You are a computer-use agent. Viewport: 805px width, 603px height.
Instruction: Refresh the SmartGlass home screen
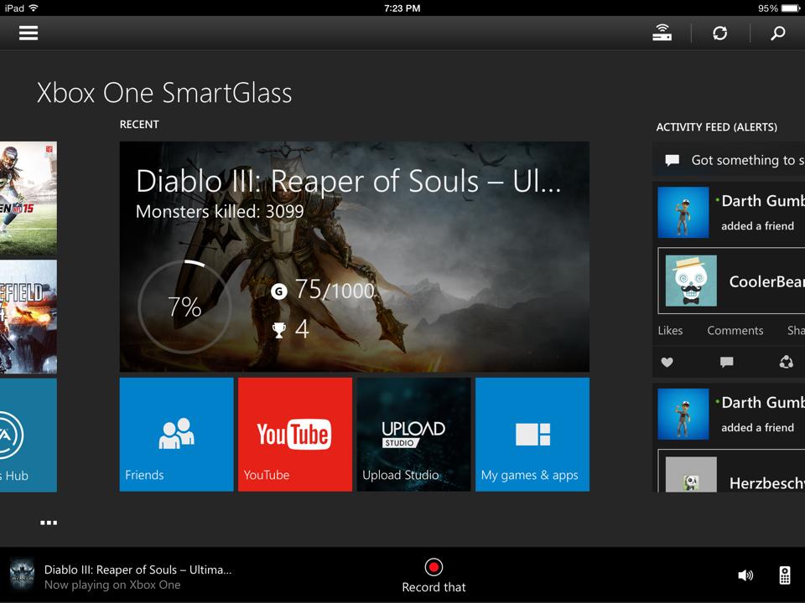(719, 33)
